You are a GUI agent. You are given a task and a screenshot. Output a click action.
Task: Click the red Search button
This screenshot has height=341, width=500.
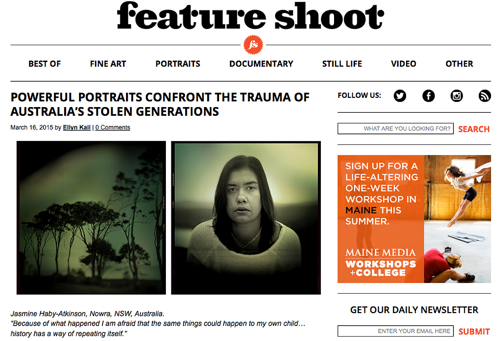(x=474, y=129)
